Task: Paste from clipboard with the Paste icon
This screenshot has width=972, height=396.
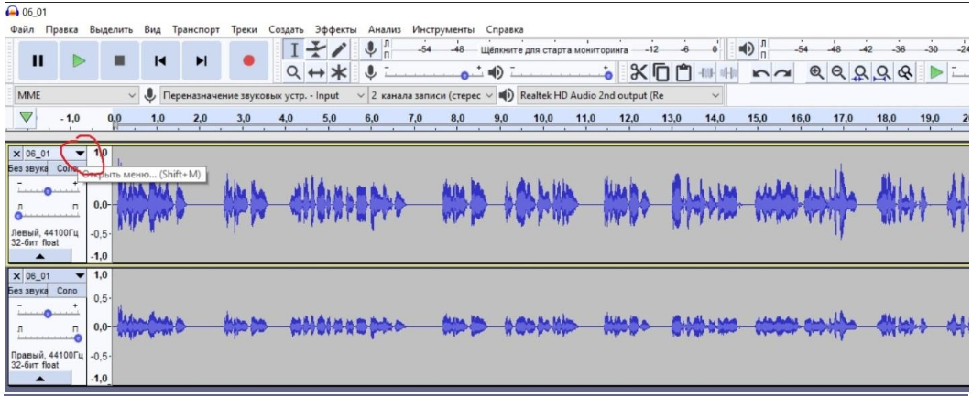Action: tap(683, 73)
